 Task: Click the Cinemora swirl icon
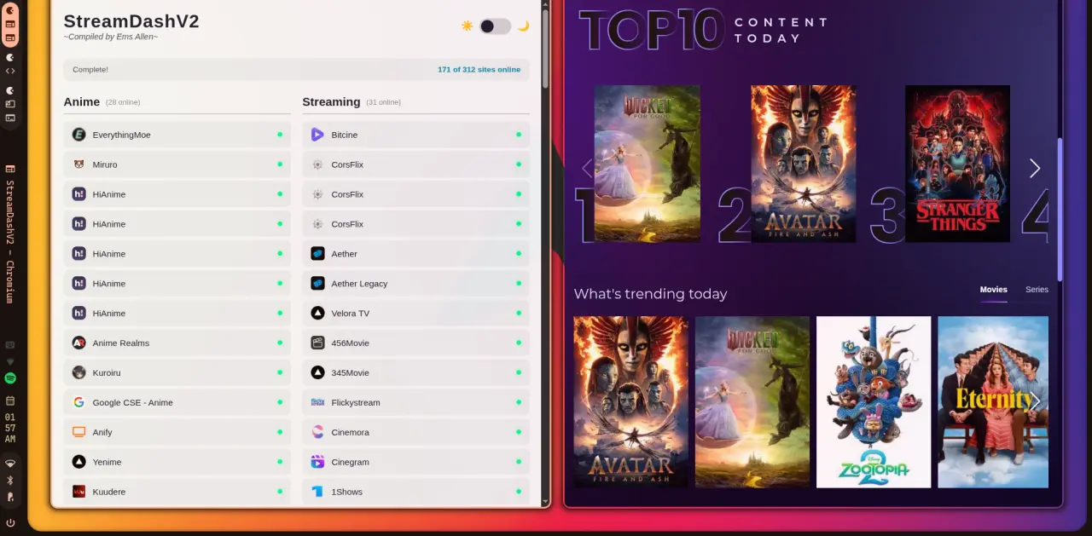click(317, 432)
